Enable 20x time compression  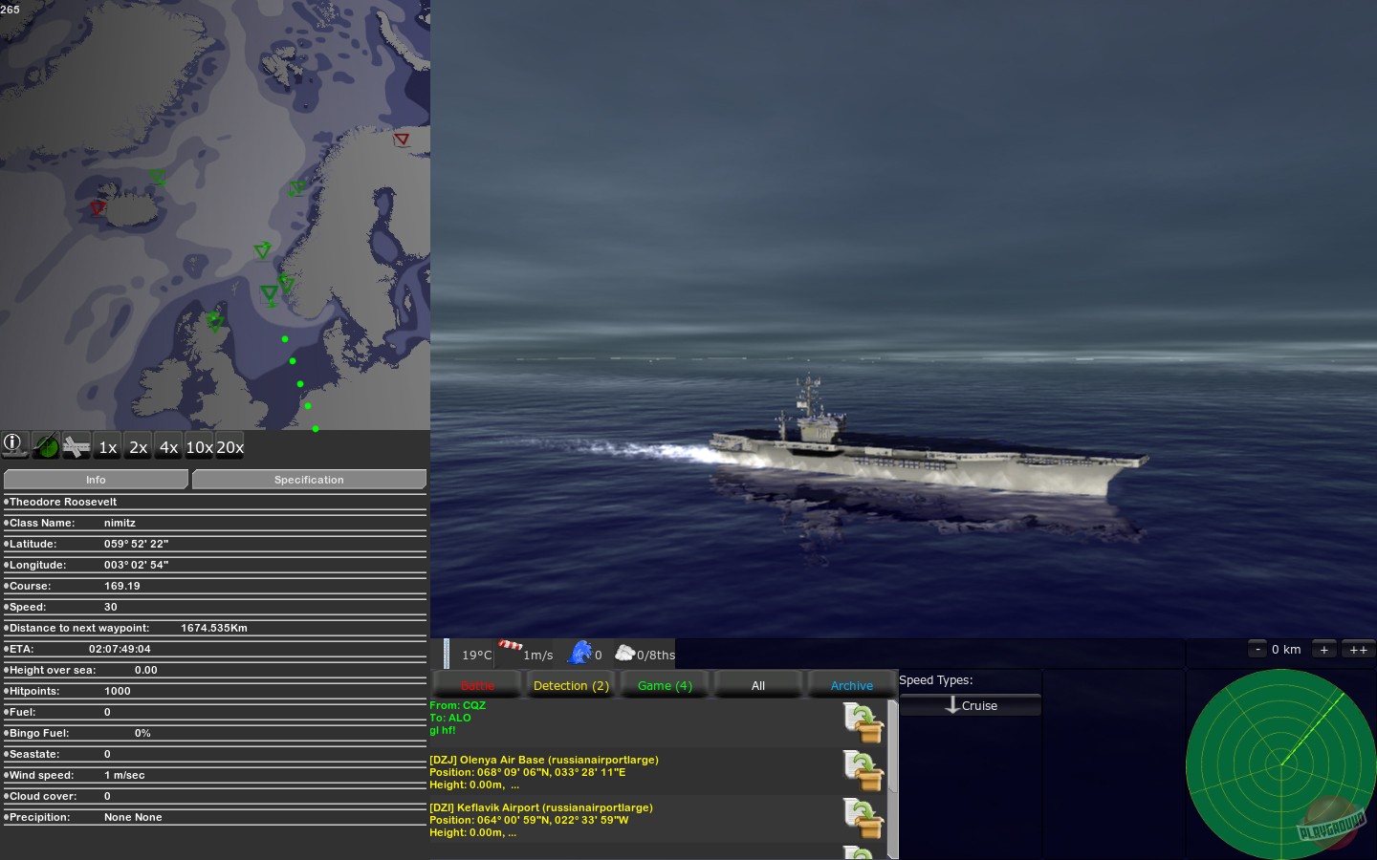(229, 446)
